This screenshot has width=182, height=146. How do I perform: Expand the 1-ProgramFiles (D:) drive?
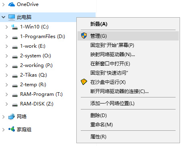[x=6, y=36]
